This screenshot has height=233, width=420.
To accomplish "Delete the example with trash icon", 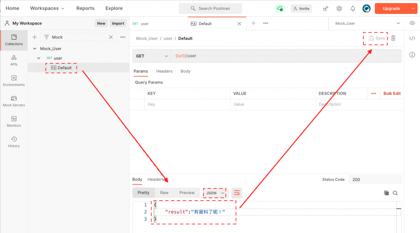I will [x=393, y=38].
